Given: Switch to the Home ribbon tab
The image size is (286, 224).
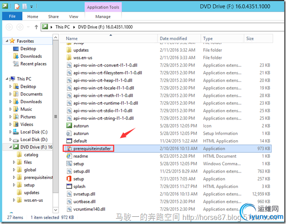Looking at the screenshot, I should pos(32,17).
